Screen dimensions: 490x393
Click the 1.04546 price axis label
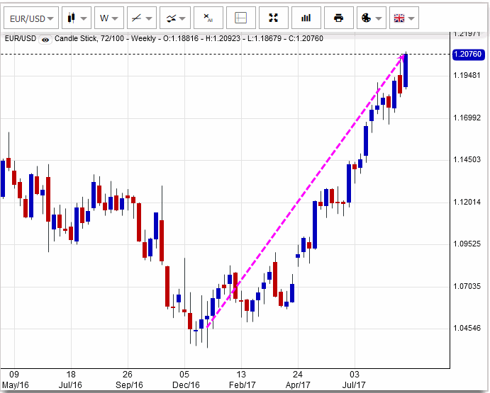click(x=467, y=329)
